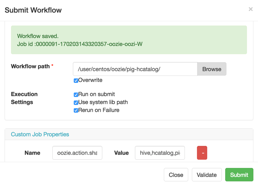Viewport: 258px width, 186px height.
Task: Browse for a workflow path
Action: [x=212, y=69]
